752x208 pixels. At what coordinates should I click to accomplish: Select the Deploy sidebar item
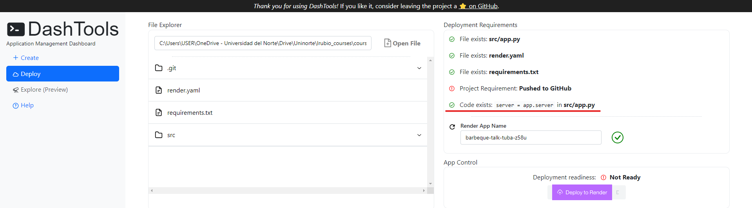63,74
